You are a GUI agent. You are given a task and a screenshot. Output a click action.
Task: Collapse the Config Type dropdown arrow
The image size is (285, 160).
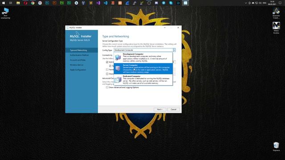[174, 50]
